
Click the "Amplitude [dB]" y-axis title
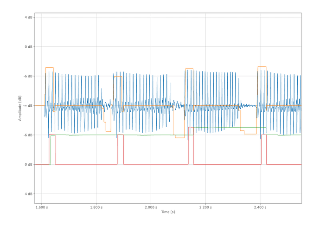[x=20, y=108]
